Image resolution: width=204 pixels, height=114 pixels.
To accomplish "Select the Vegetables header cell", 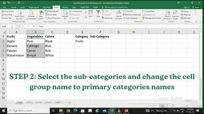I will pyautogui.click(x=35, y=36).
